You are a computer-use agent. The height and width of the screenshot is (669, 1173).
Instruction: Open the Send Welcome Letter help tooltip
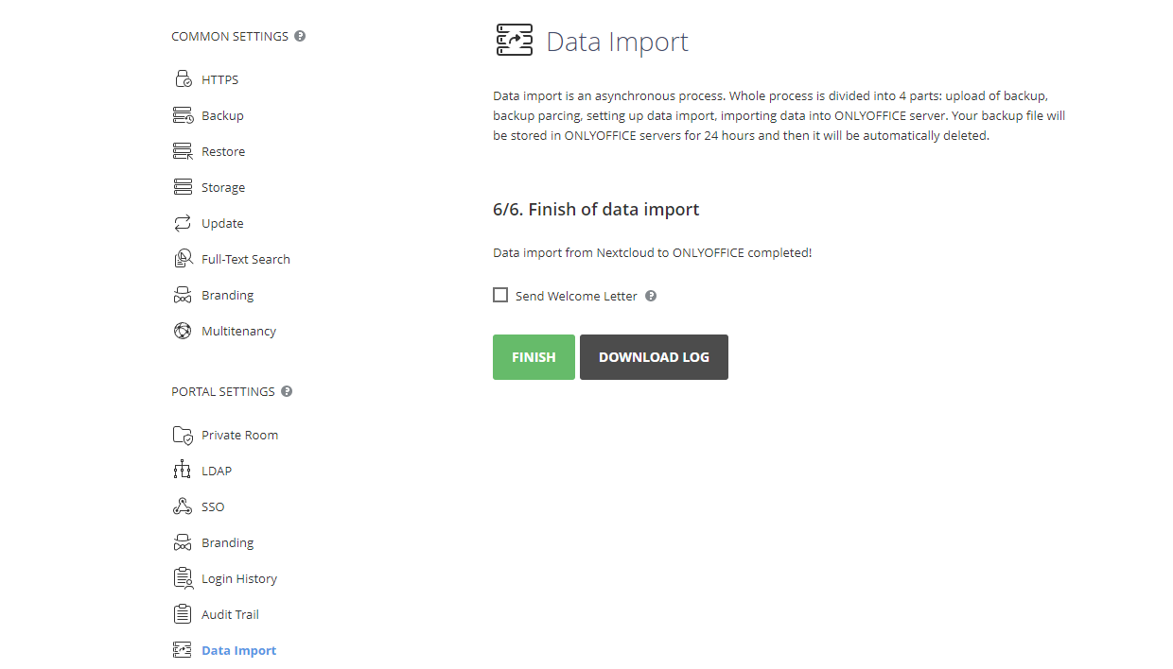point(651,295)
